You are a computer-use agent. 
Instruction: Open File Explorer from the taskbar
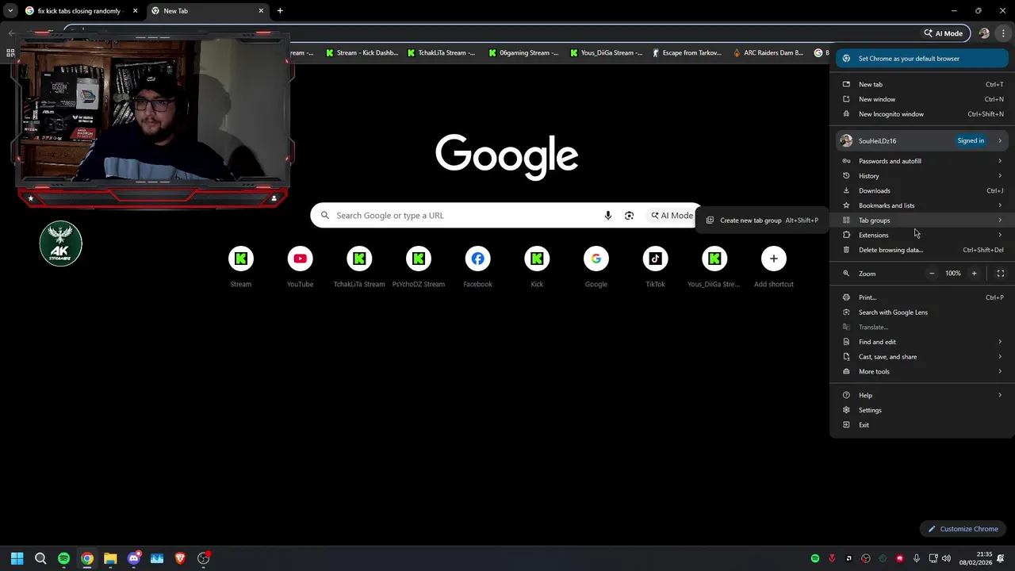point(110,558)
